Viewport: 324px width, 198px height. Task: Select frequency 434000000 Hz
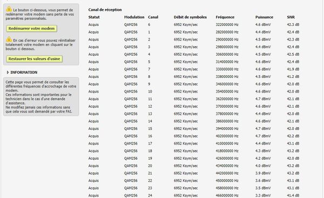tap(227, 166)
